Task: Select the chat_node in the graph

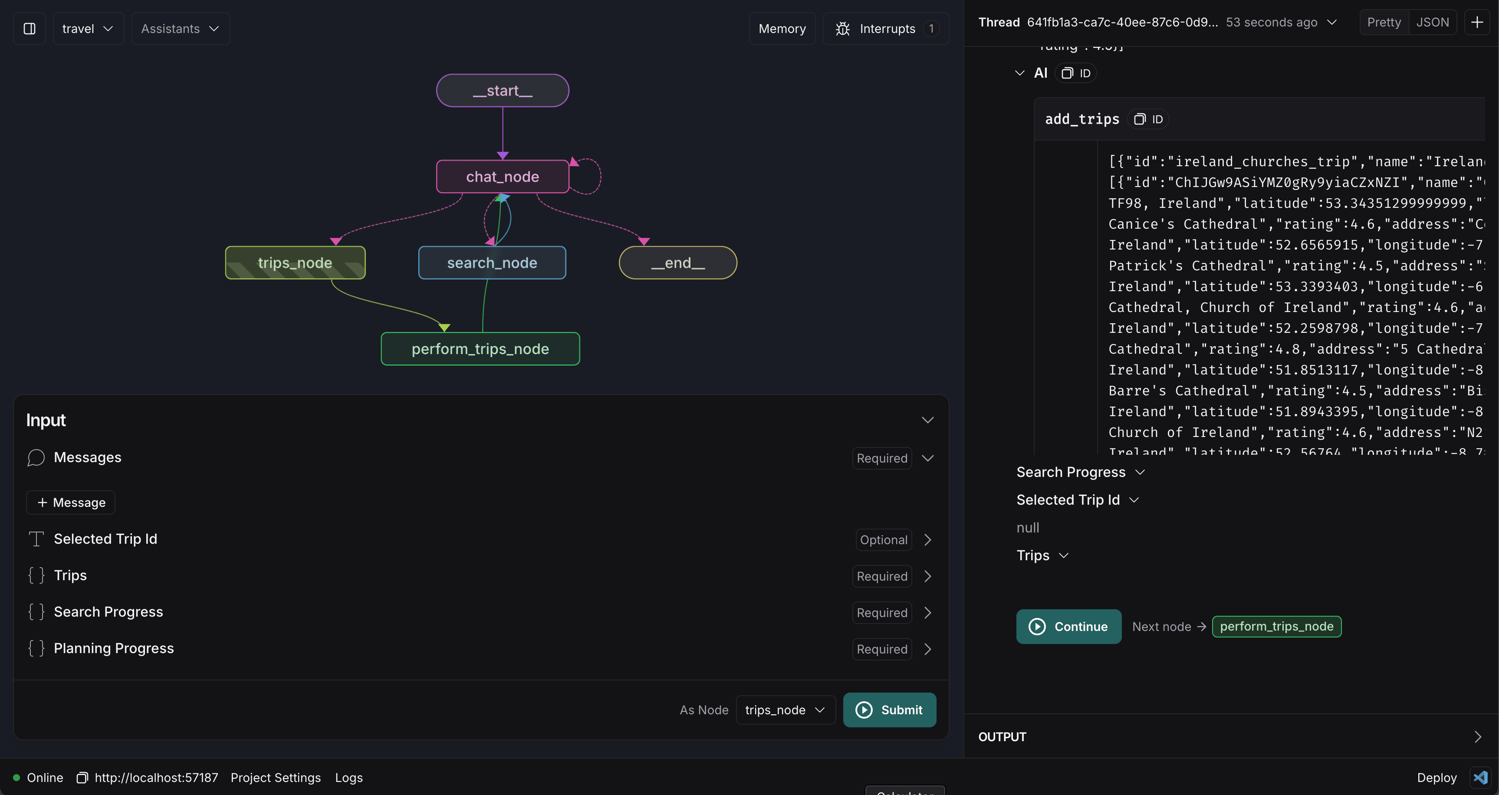Action: [x=502, y=176]
